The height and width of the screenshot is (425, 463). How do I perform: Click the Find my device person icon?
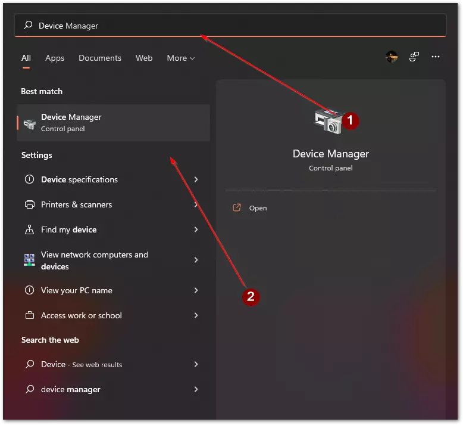[x=30, y=229]
